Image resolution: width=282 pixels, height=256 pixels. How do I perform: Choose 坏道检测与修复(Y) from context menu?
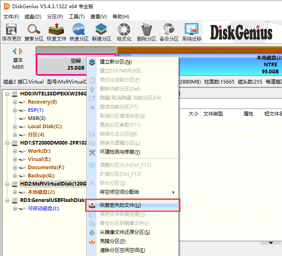[133, 152]
